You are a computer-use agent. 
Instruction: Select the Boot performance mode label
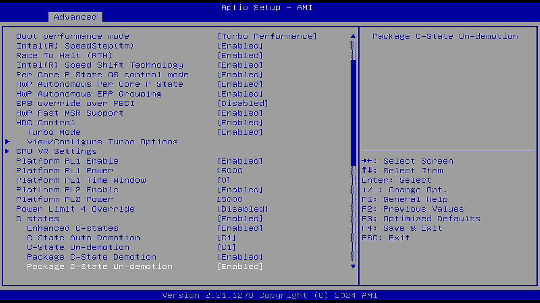coord(73,36)
